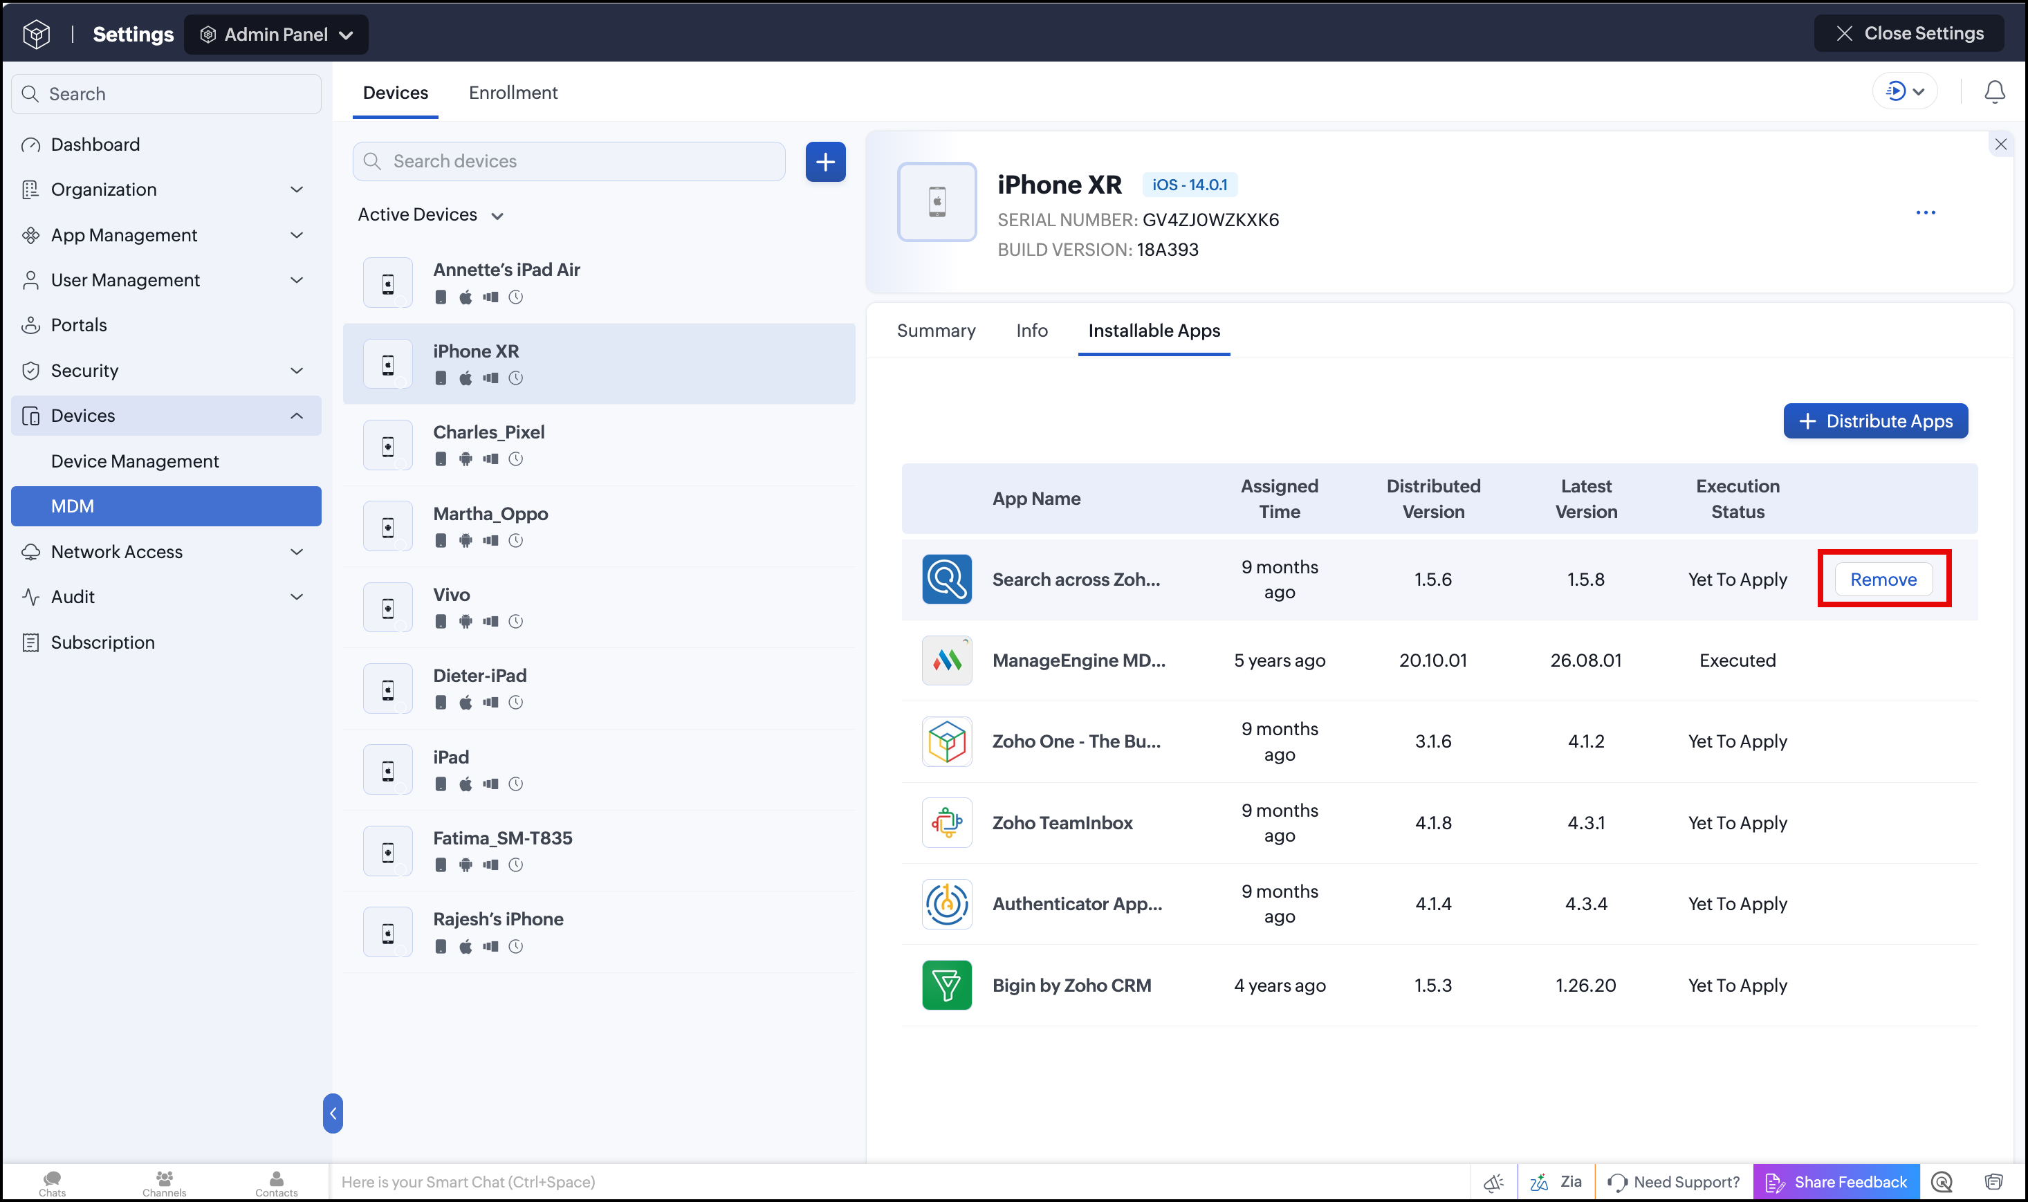The image size is (2028, 1202).
Task: Select the iPad device
Action: click(x=599, y=770)
